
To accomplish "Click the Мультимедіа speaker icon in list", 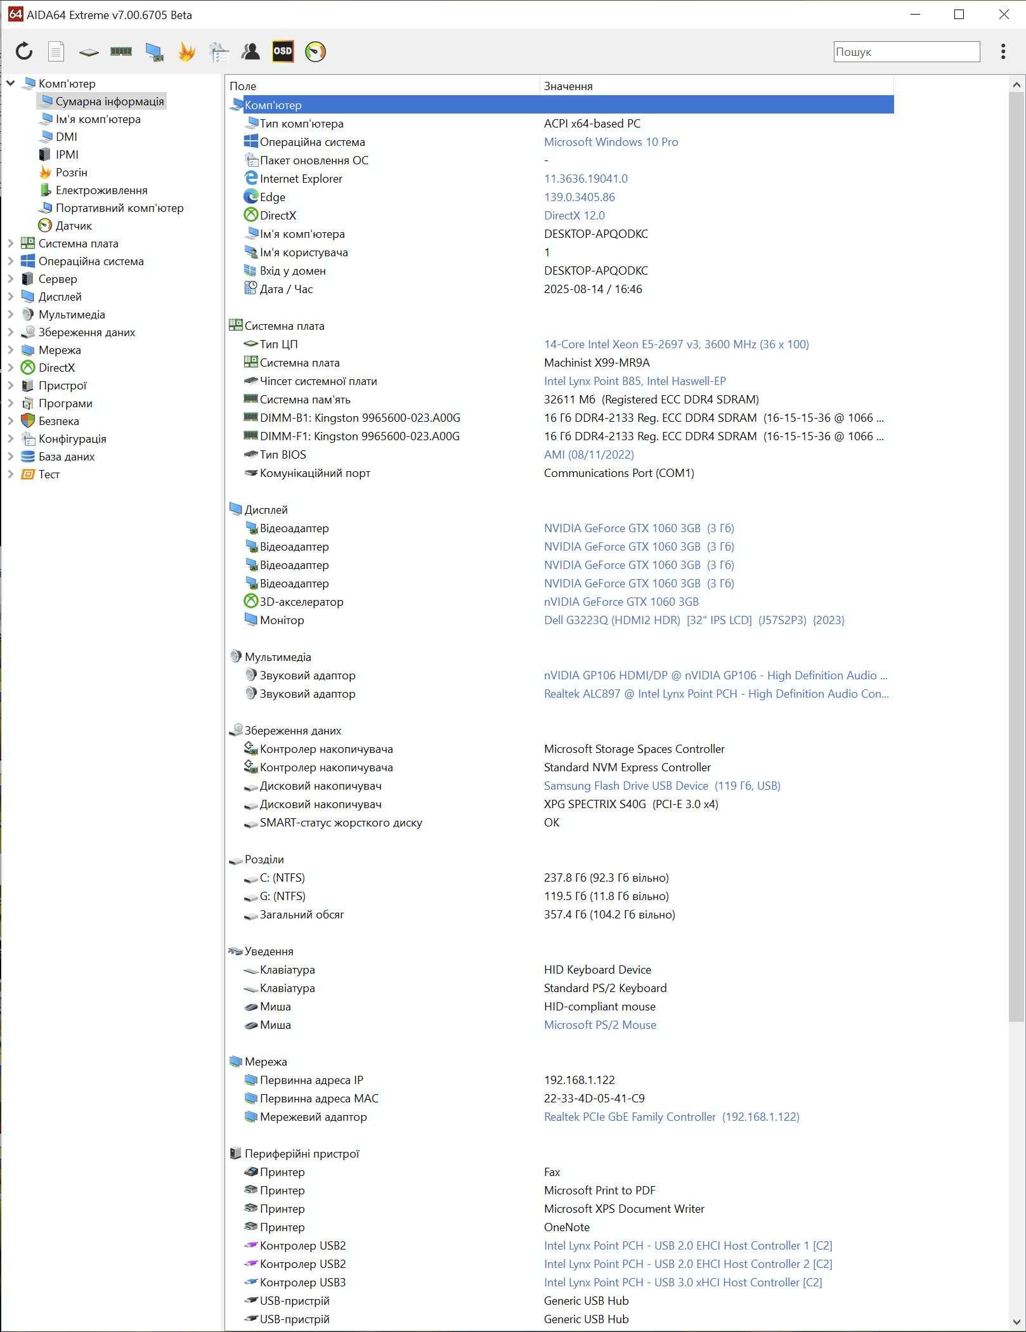I will pyautogui.click(x=236, y=656).
